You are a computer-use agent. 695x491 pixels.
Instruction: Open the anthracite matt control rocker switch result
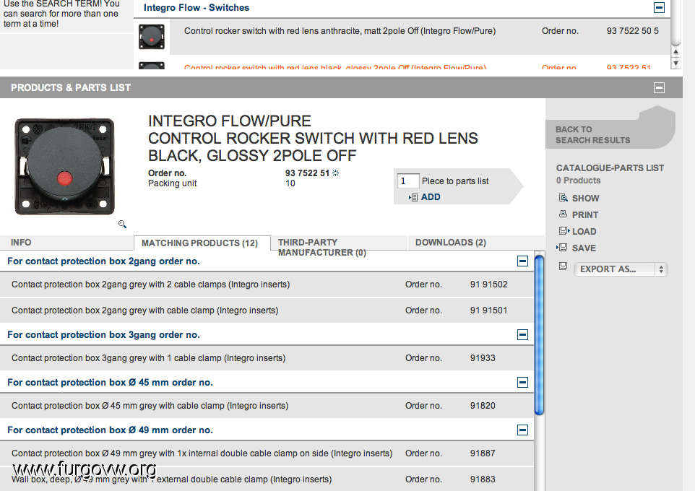(x=340, y=31)
